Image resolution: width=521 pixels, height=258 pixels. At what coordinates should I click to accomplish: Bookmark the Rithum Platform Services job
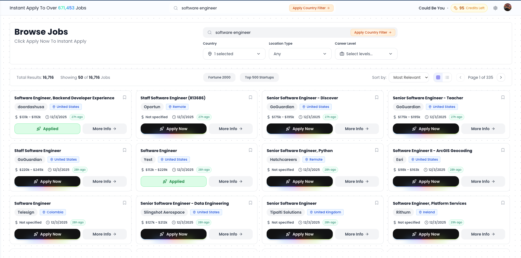pos(503,203)
